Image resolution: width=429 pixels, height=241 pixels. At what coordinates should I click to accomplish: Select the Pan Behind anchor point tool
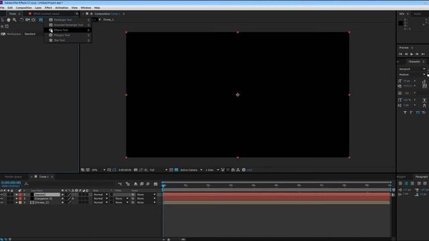pyautogui.click(x=34, y=19)
